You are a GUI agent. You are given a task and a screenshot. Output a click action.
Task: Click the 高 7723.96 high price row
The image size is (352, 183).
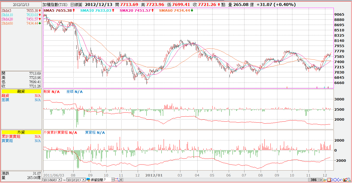click(21, 78)
